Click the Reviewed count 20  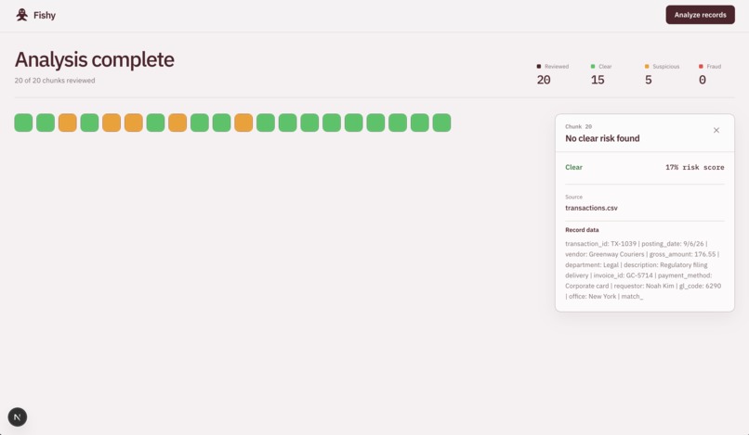tap(544, 80)
